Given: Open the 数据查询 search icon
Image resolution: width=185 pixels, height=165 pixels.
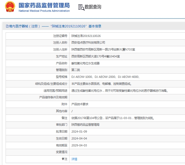Looking at the screenshot, I should tap(81, 7).
